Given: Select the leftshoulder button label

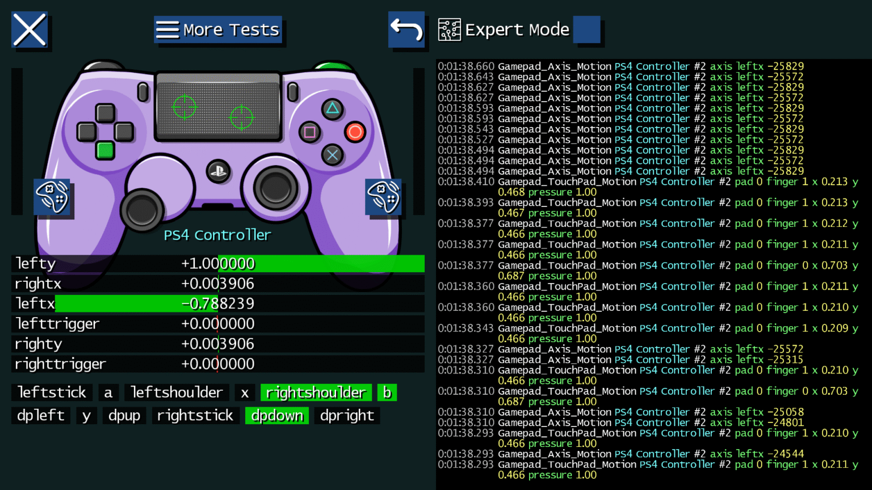Looking at the screenshot, I should click(177, 392).
